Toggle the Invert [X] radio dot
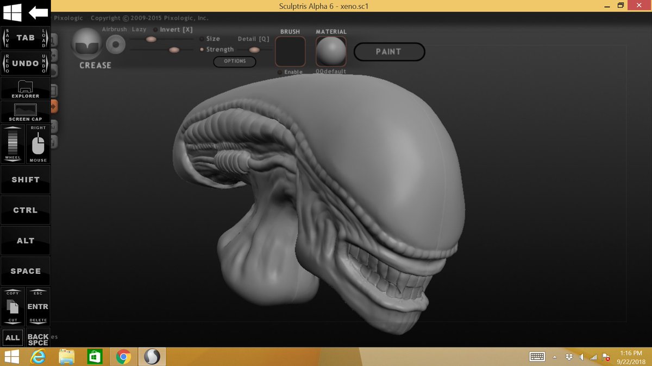The image size is (652, 366). coord(156,30)
